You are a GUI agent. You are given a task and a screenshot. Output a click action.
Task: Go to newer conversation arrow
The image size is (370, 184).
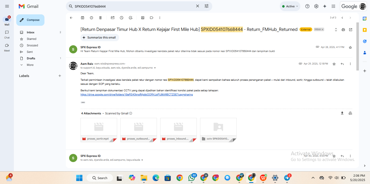point(342,18)
